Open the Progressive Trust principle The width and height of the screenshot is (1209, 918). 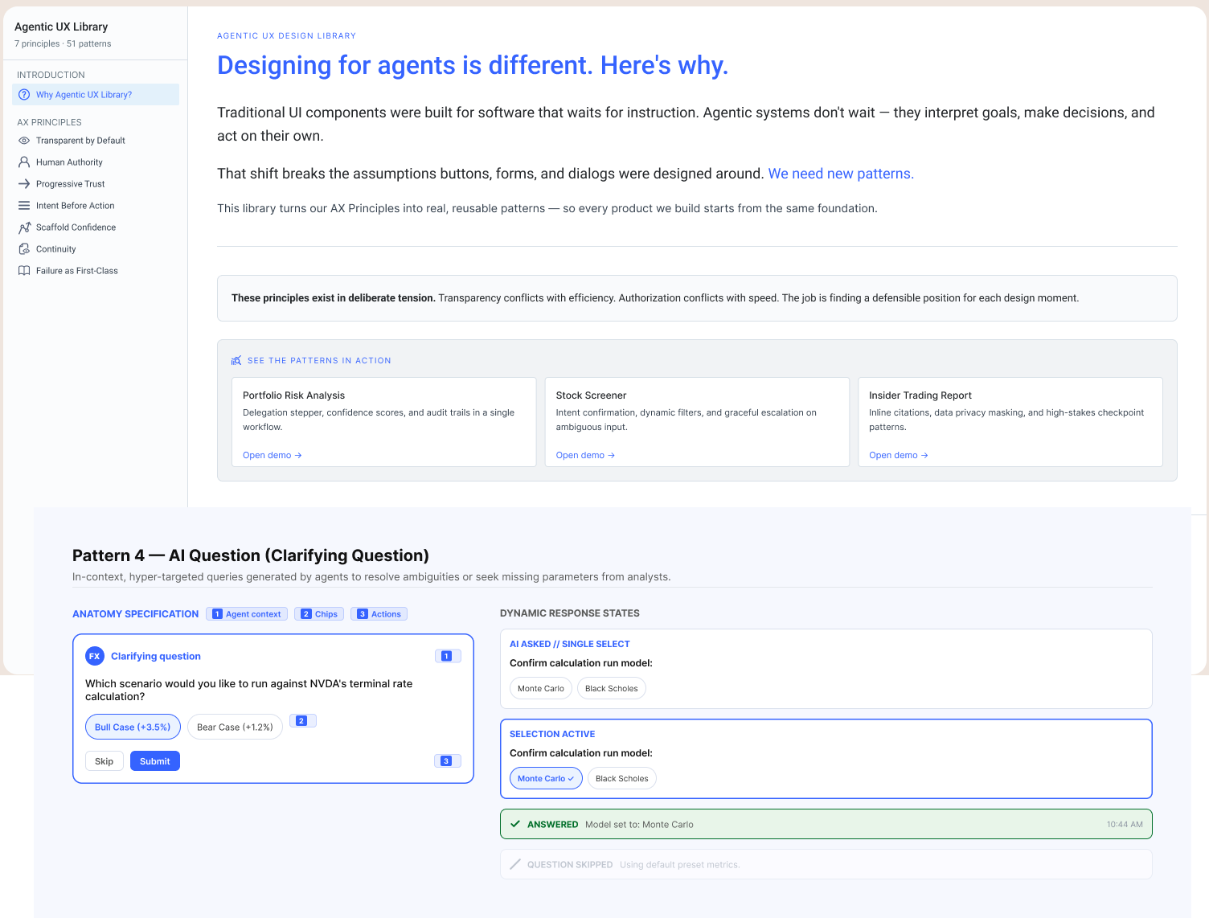(x=70, y=184)
